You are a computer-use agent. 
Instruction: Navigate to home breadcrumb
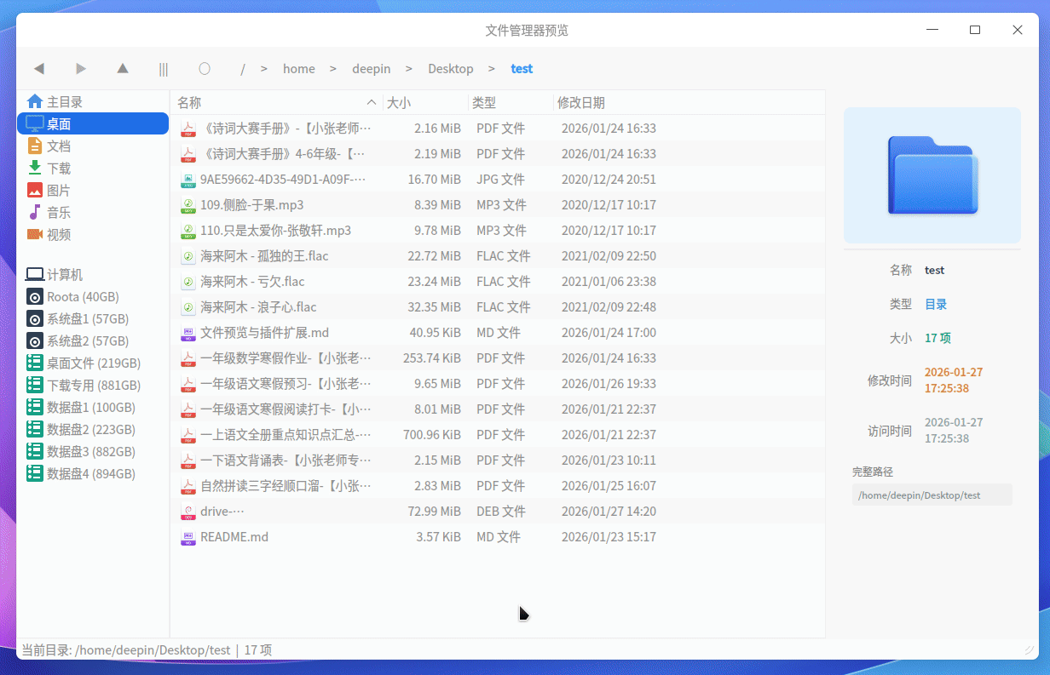click(299, 69)
